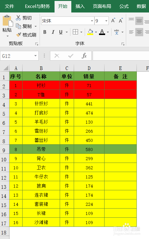Select cell containing 衬衫
The height and width of the screenshot is (239, 149).
tap(41, 85)
